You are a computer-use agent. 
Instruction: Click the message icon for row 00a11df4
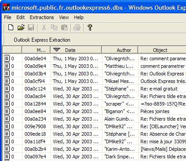pyautogui.click(x=7, y=141)
